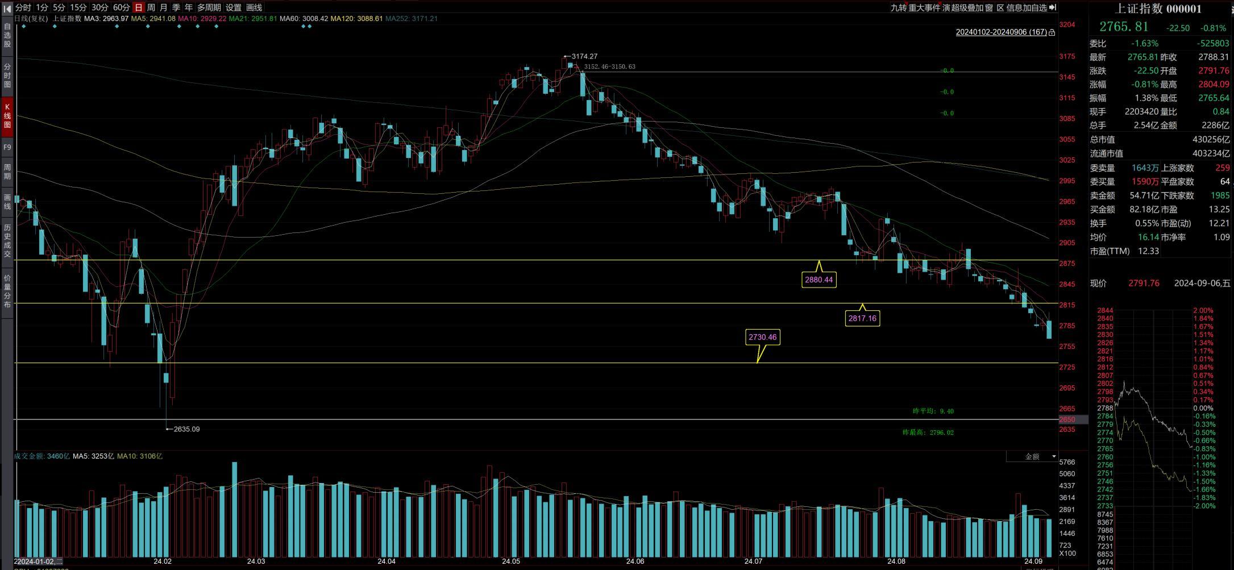Viewport: 1234px width, 570px height.
Task: Click the MA21: 2951.81 indicator label
Action: (x=253, y=19)
